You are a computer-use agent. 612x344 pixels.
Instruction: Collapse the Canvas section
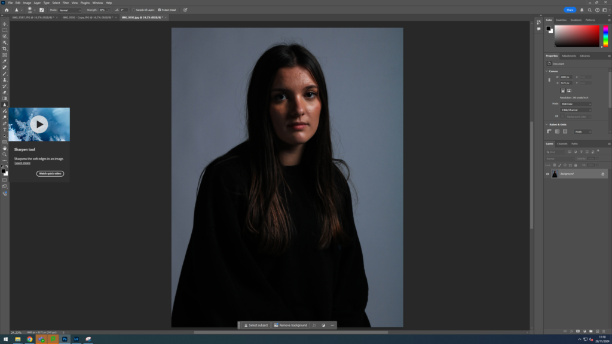(x=546, y=72)
